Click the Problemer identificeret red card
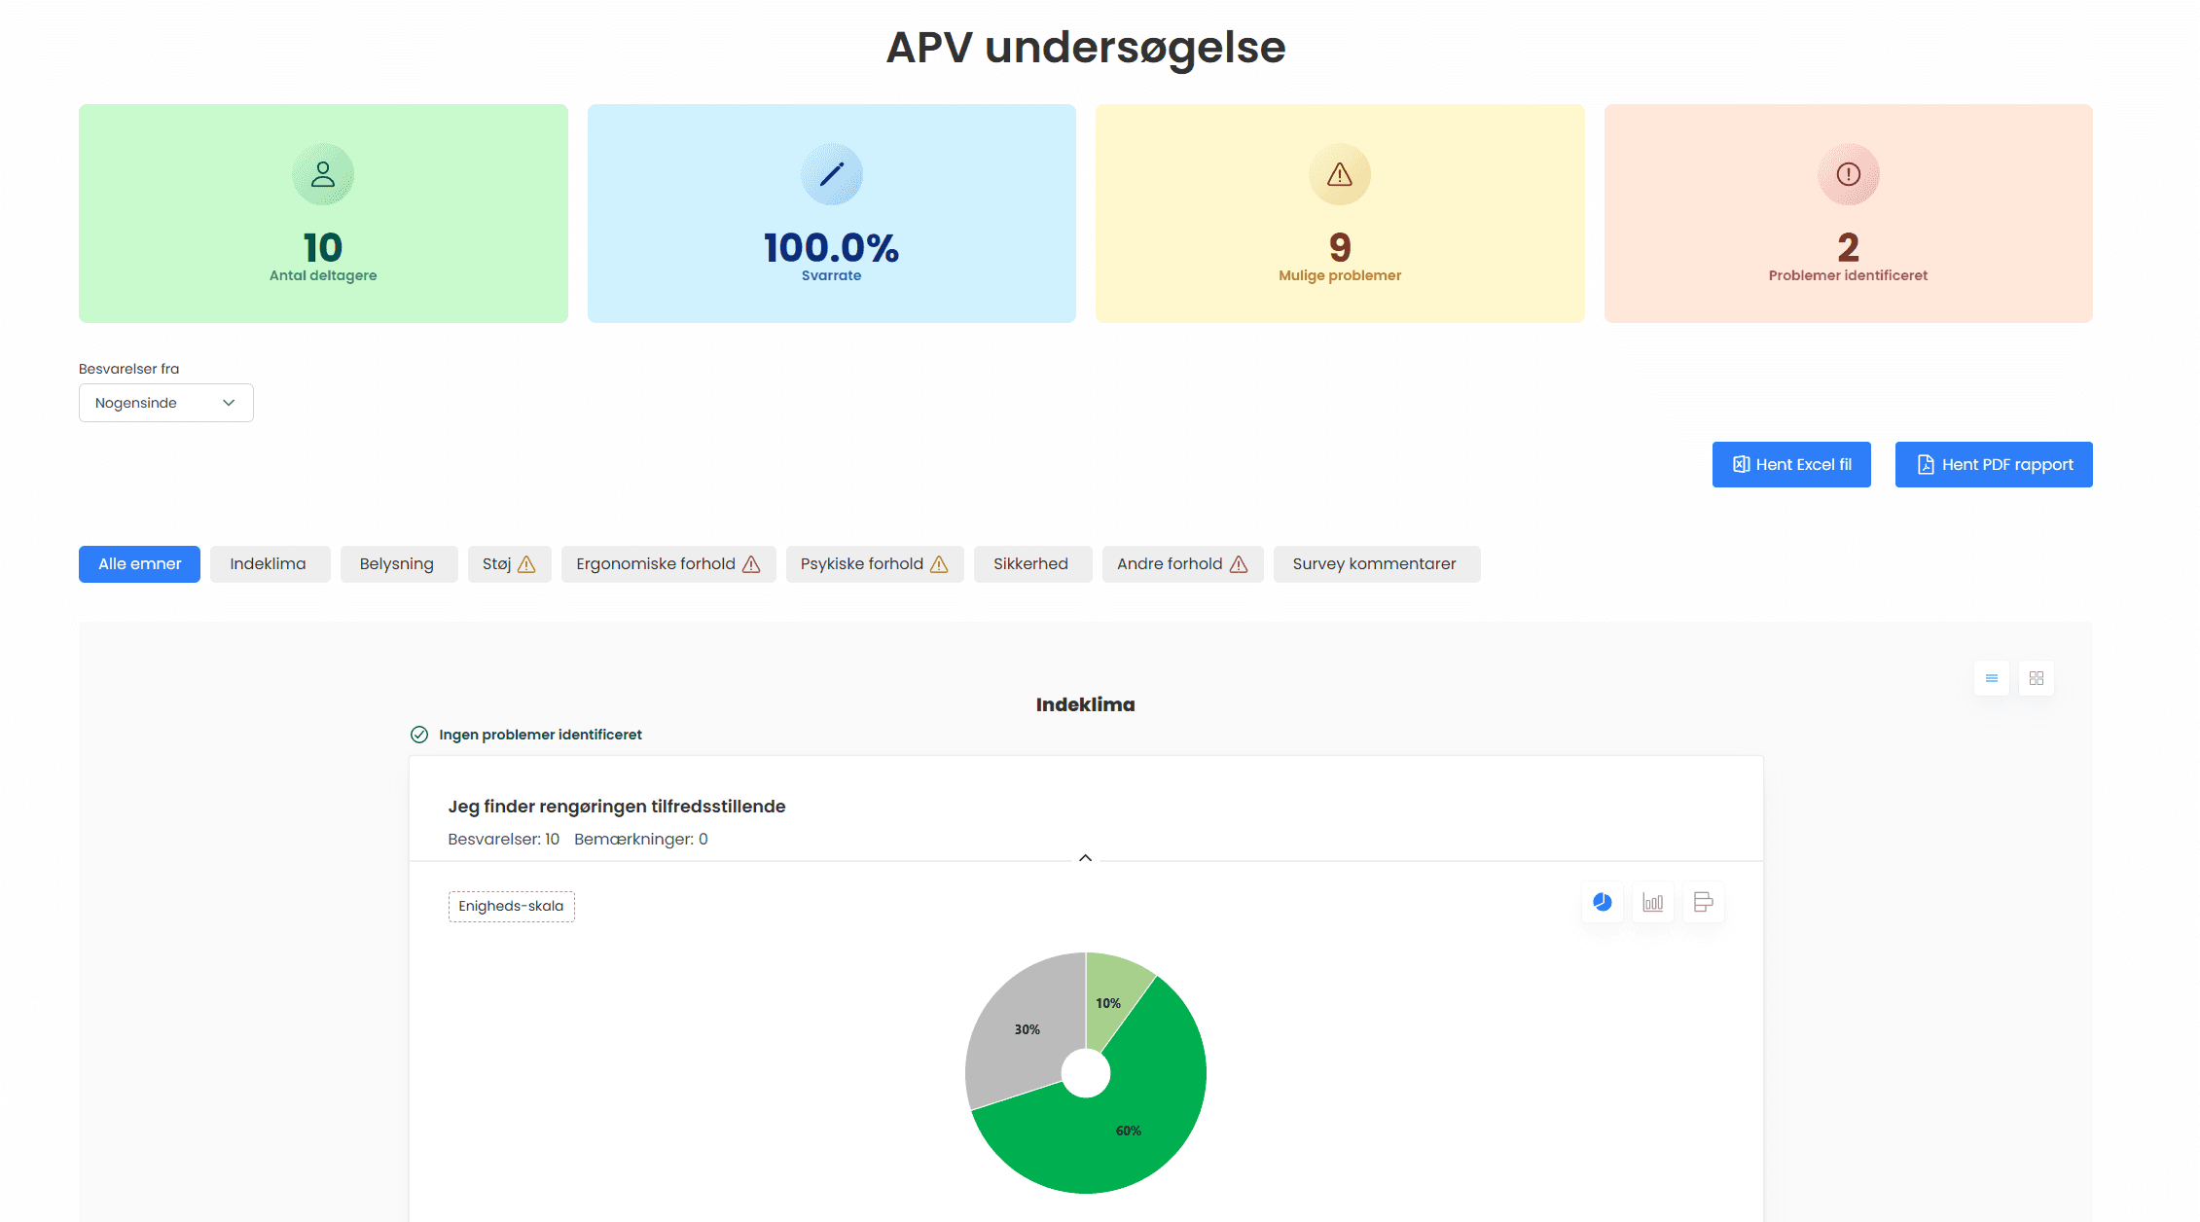This screenshot has width=2200, height=1222. (1848, 213)
